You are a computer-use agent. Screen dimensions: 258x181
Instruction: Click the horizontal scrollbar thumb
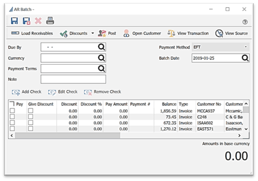tap(67, 136)
